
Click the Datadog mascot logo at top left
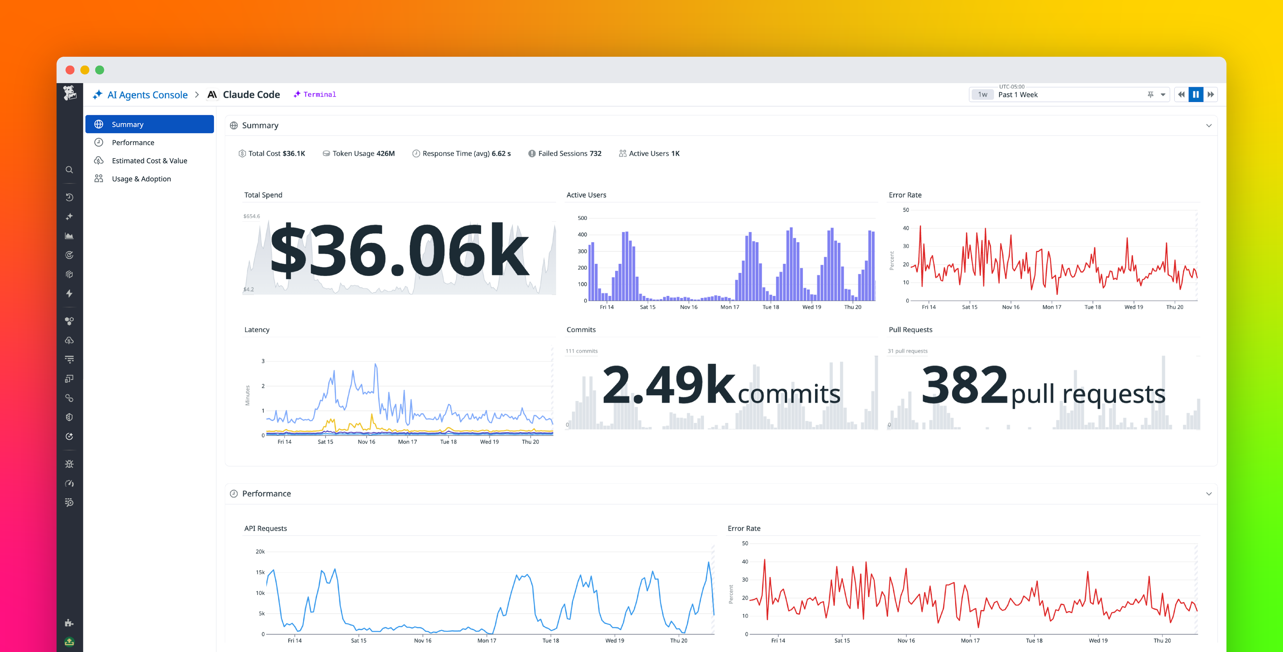(x=70, y=94)
